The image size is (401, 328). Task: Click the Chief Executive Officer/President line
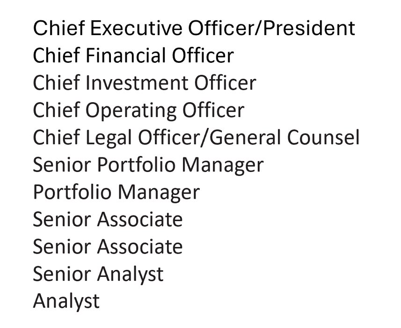[x=194, y=28]
